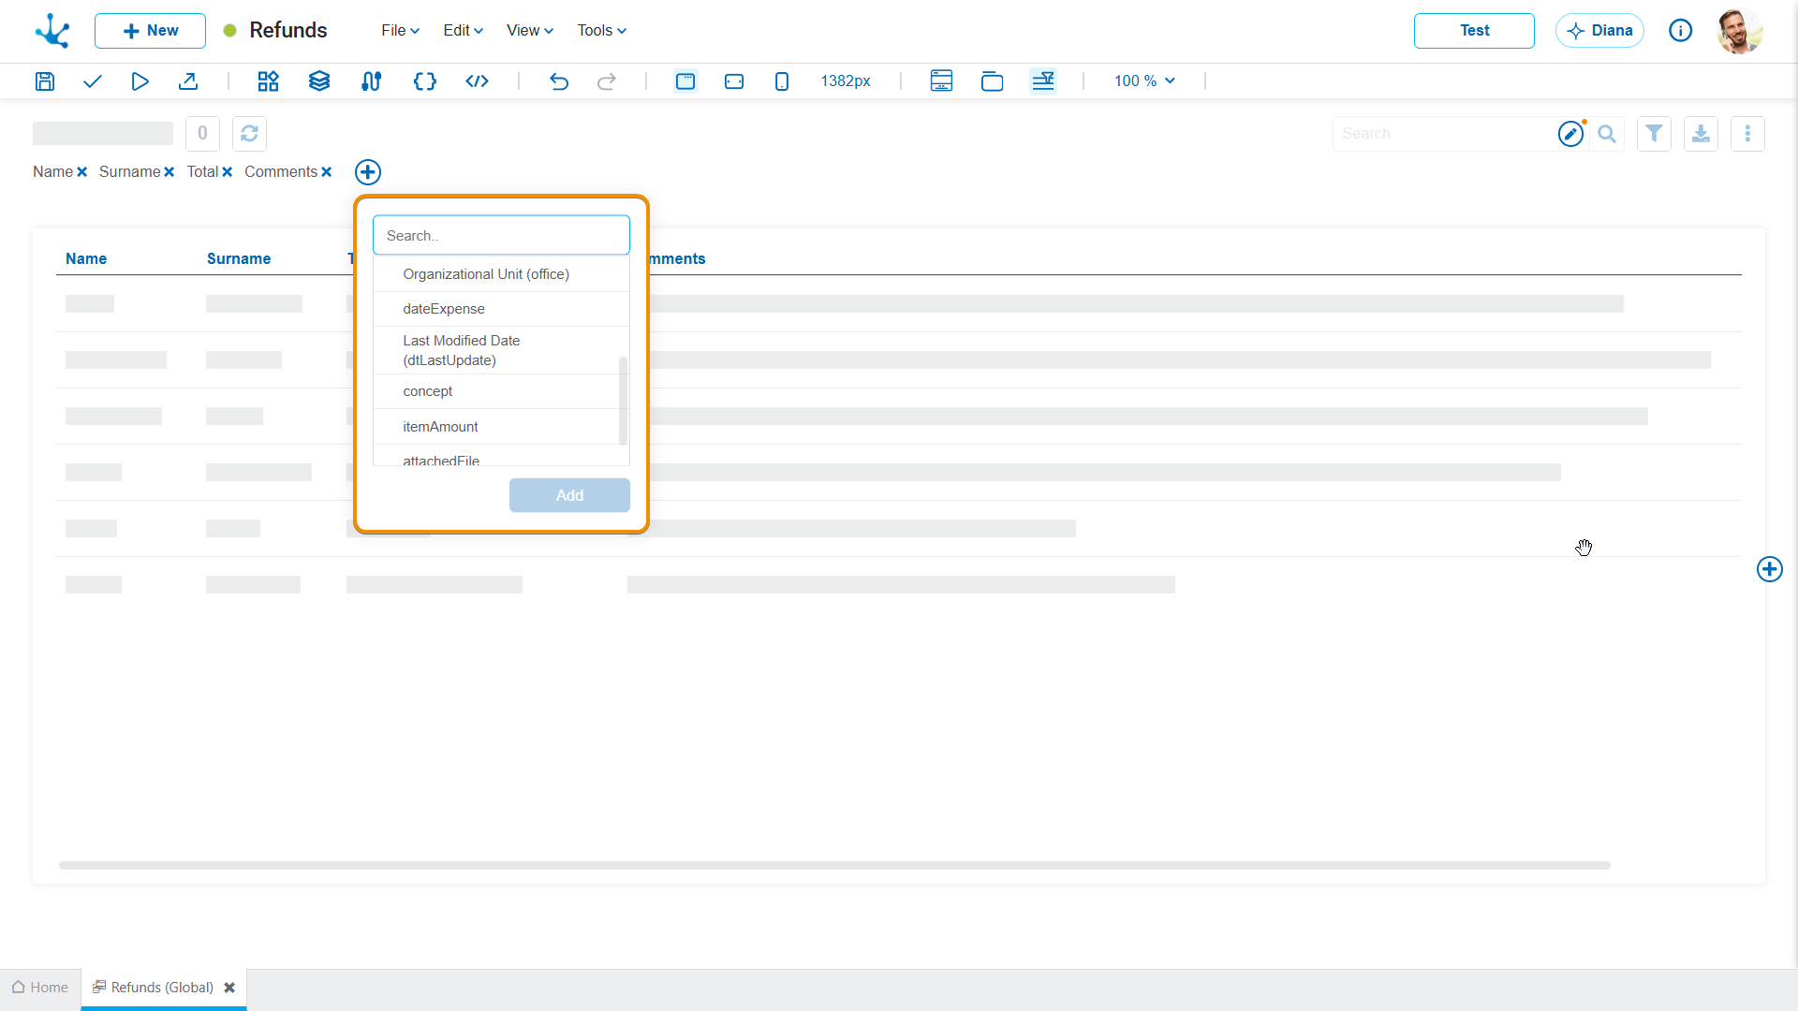The image size is (1798, 1011).
Task: Click plus icon at right table edge
Action: coord(1770,569)
